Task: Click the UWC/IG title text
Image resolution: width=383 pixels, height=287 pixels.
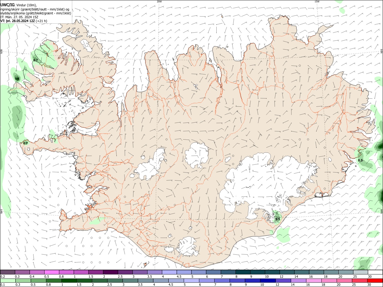Action: 7,5
